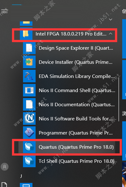Screen dimensions: 126x187
Task: Click the Nios II Software Build Tools icon
Action: [x=29, y=118]
